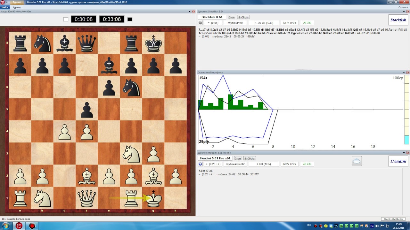Click Stockfish evaluation = (0.04) field
Viewport: 410px width, 230px height.
click(x=213, y=23)
